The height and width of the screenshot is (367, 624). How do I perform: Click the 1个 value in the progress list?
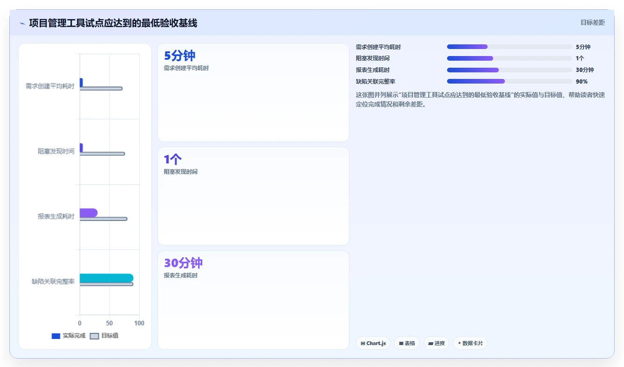(x=580, y=58)
